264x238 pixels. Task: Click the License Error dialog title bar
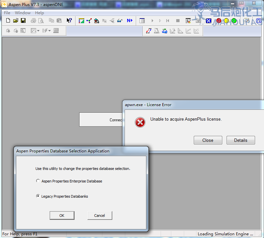[x=193, y=105]
